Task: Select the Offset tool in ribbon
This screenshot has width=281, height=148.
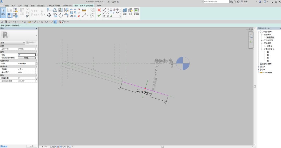Action: click(55, 10)
